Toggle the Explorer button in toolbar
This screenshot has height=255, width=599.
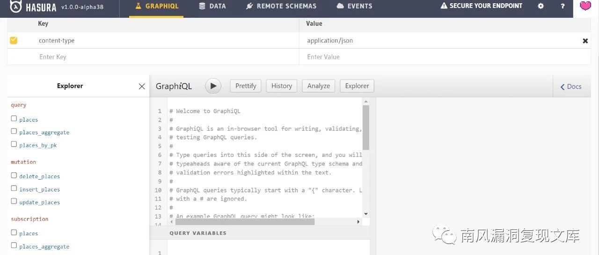click(x=357, y=86)
